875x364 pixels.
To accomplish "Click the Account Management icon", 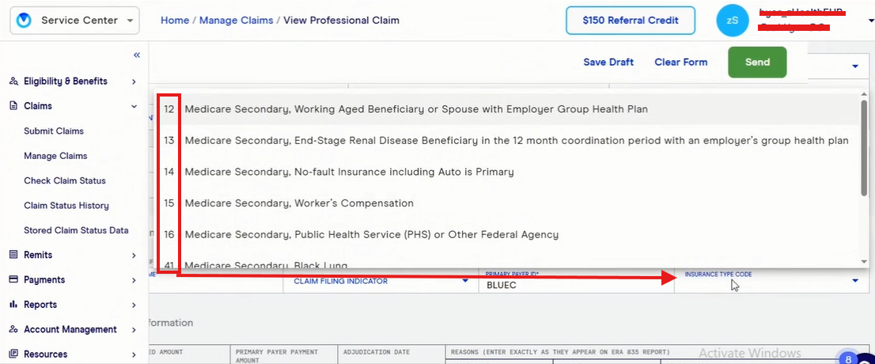I will click(x=13, y=329).
